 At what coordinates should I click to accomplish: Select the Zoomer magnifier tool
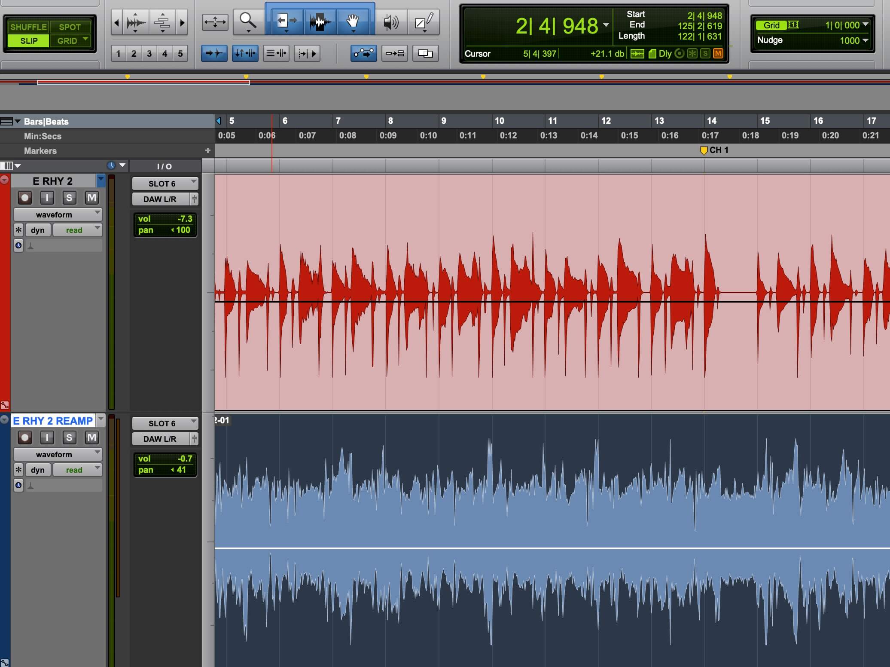tap(248, 21)
